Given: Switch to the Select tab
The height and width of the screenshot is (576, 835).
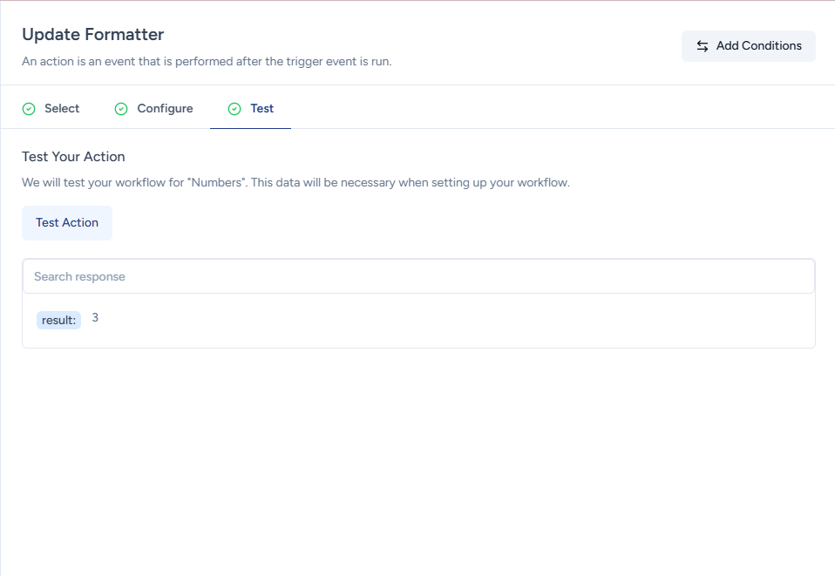Looking at the screenshot, I should 62,109.
